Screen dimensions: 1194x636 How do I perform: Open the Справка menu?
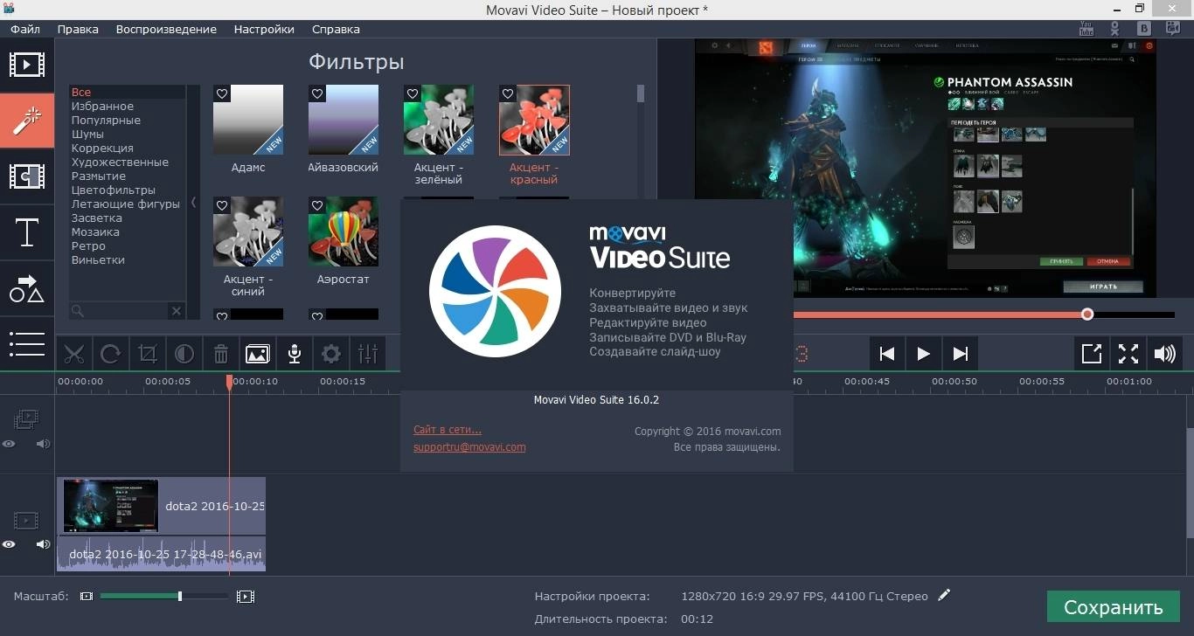click(x=336, y=29)
